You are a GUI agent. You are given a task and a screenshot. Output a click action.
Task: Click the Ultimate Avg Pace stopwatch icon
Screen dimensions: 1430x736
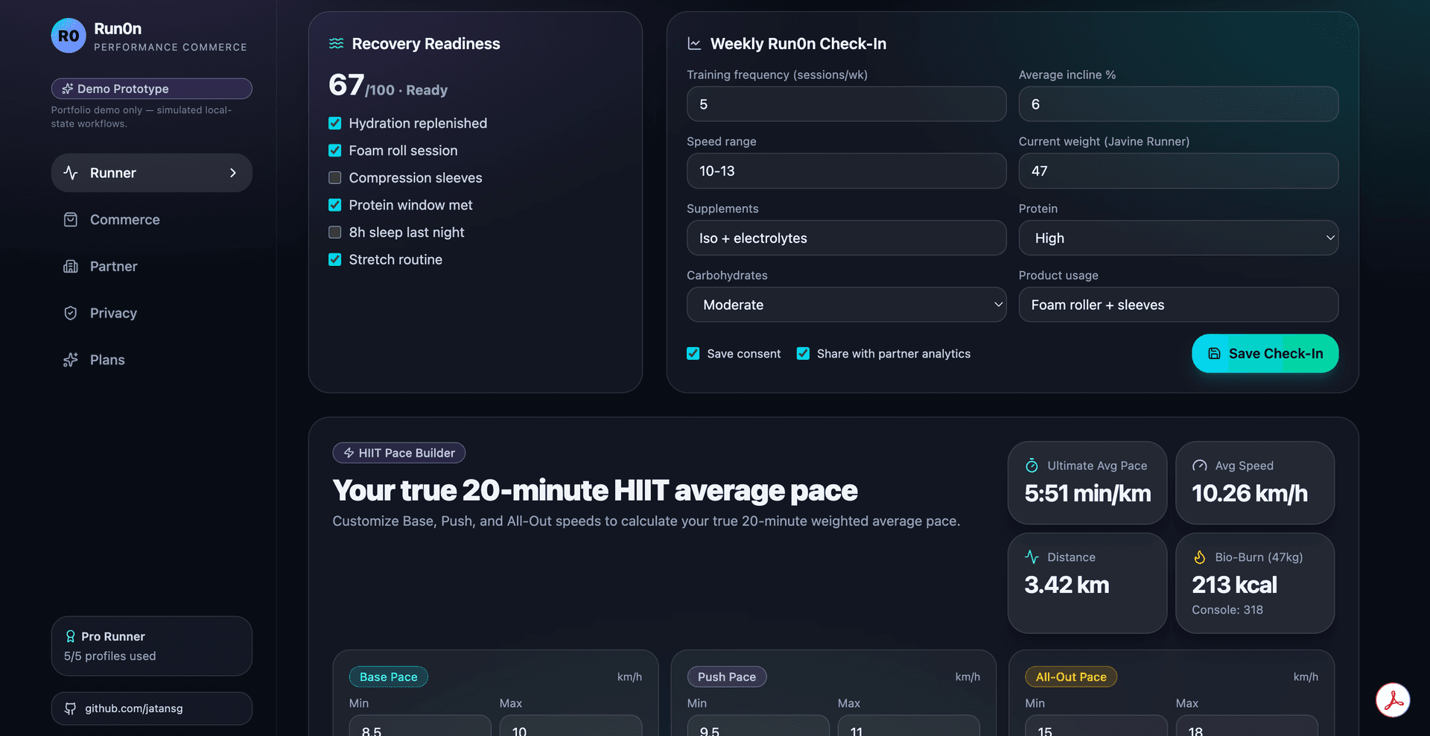pos(1032,466)
